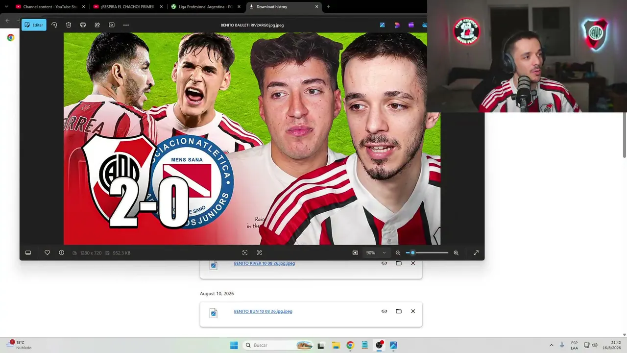627x353 pixels.
Task: Click the browser page vertical scrollbar
Action: pyautogui.click(x=625, y=135)
